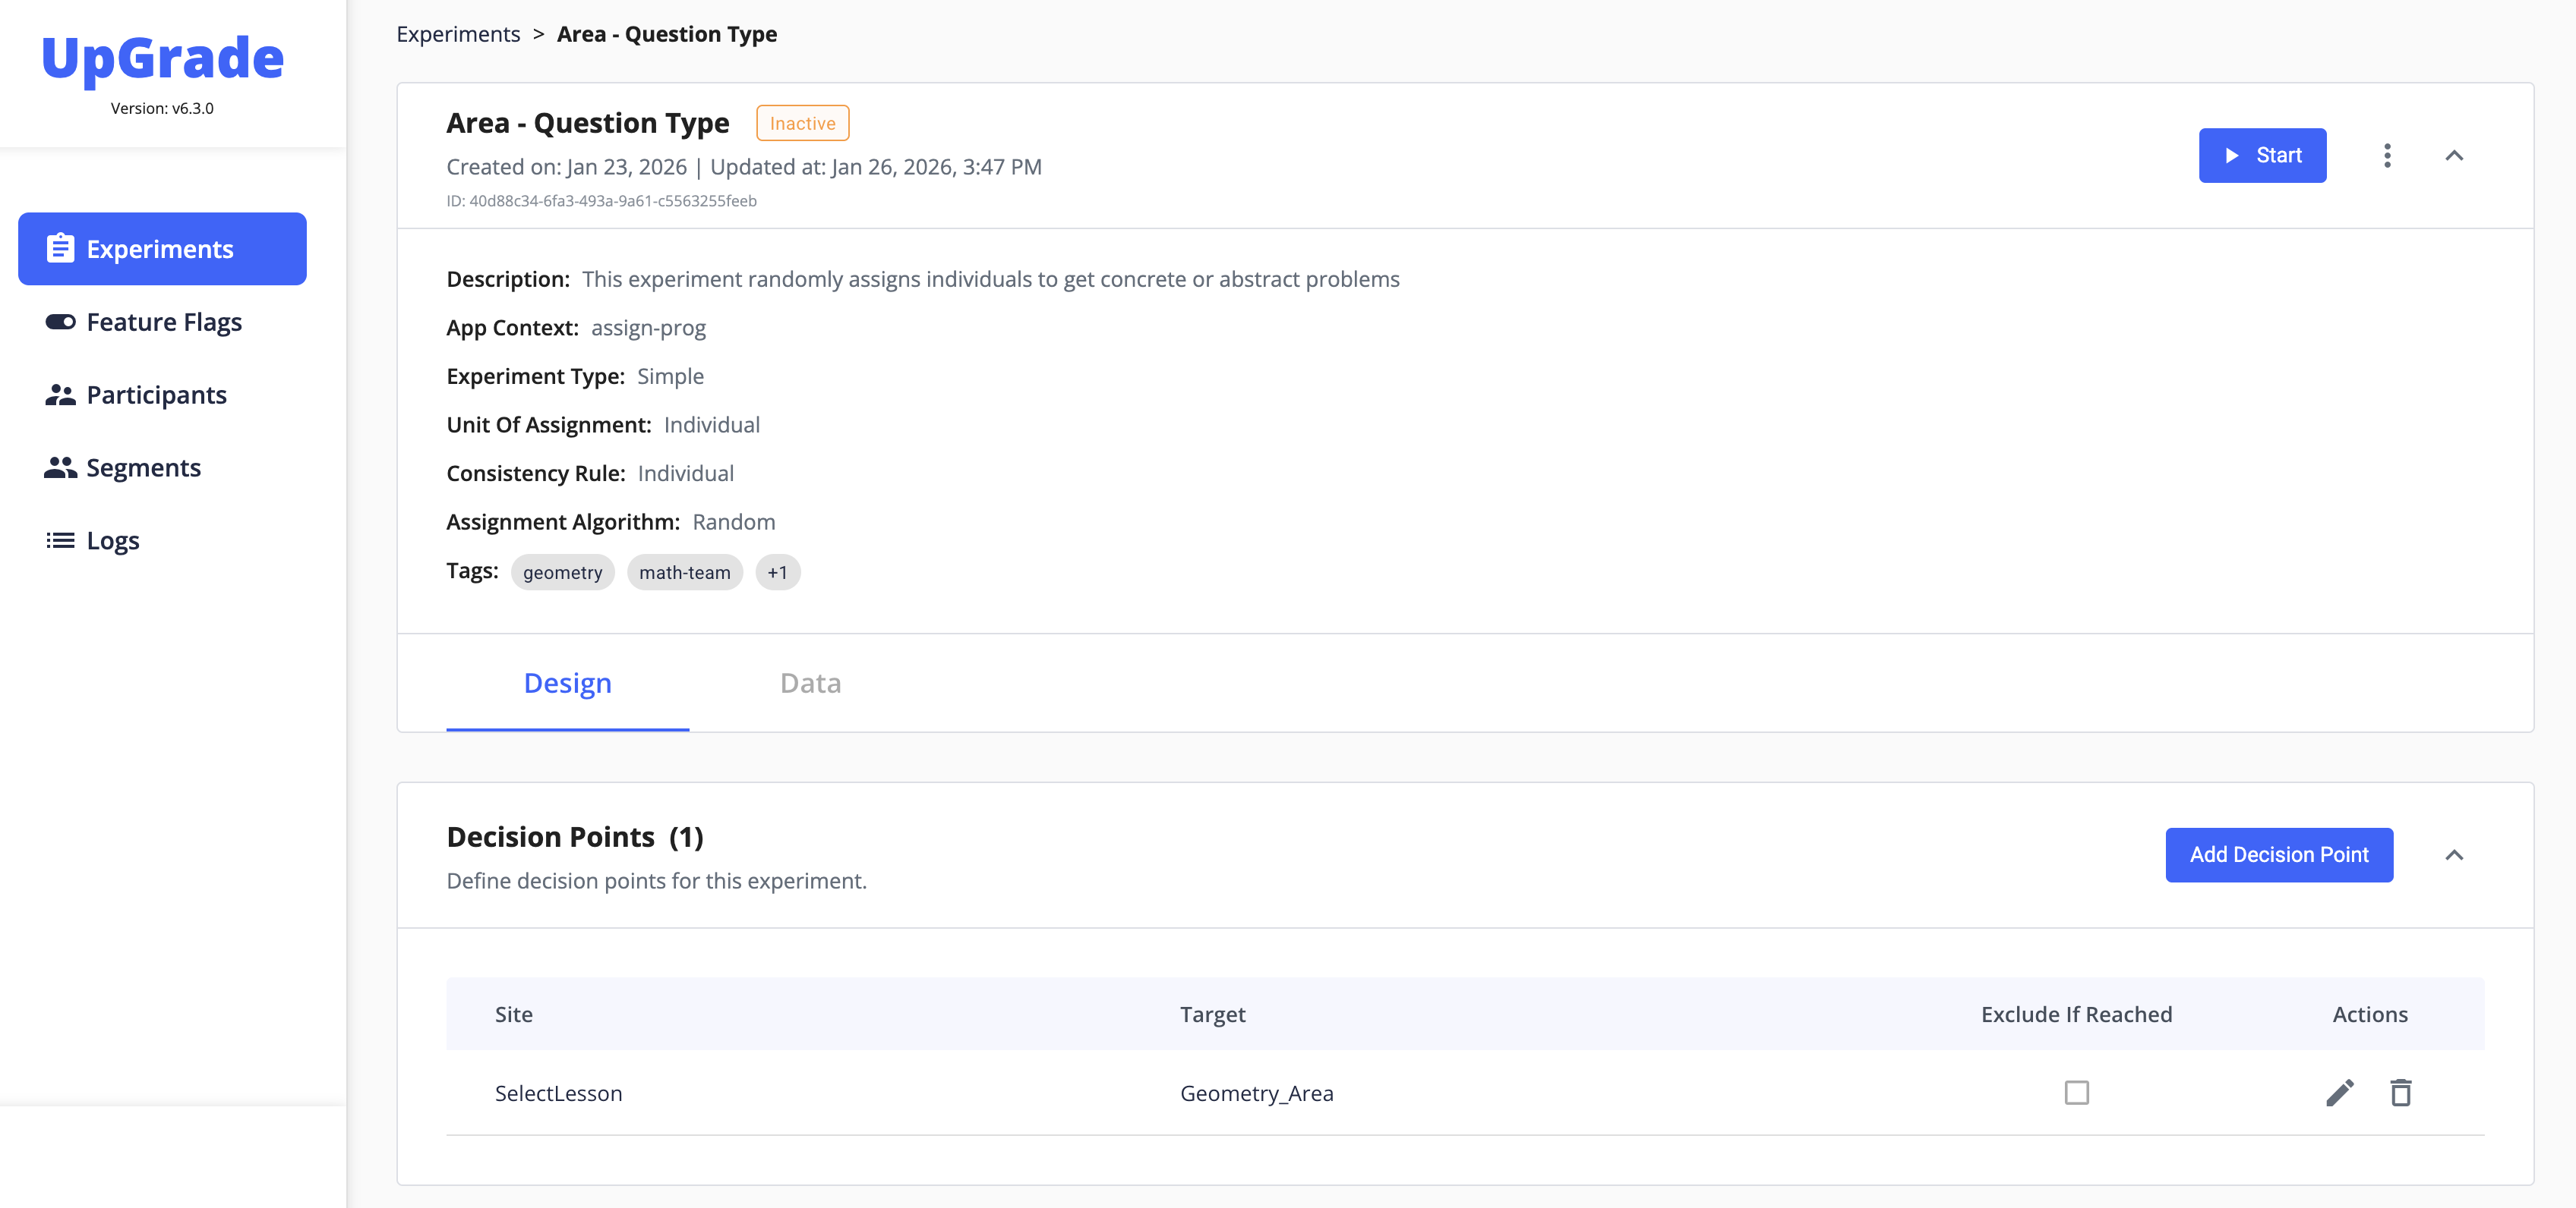Collapse the Decision Points section chevron
This screenshot has height=1208, width=2576.
(x=2453, y=855)
